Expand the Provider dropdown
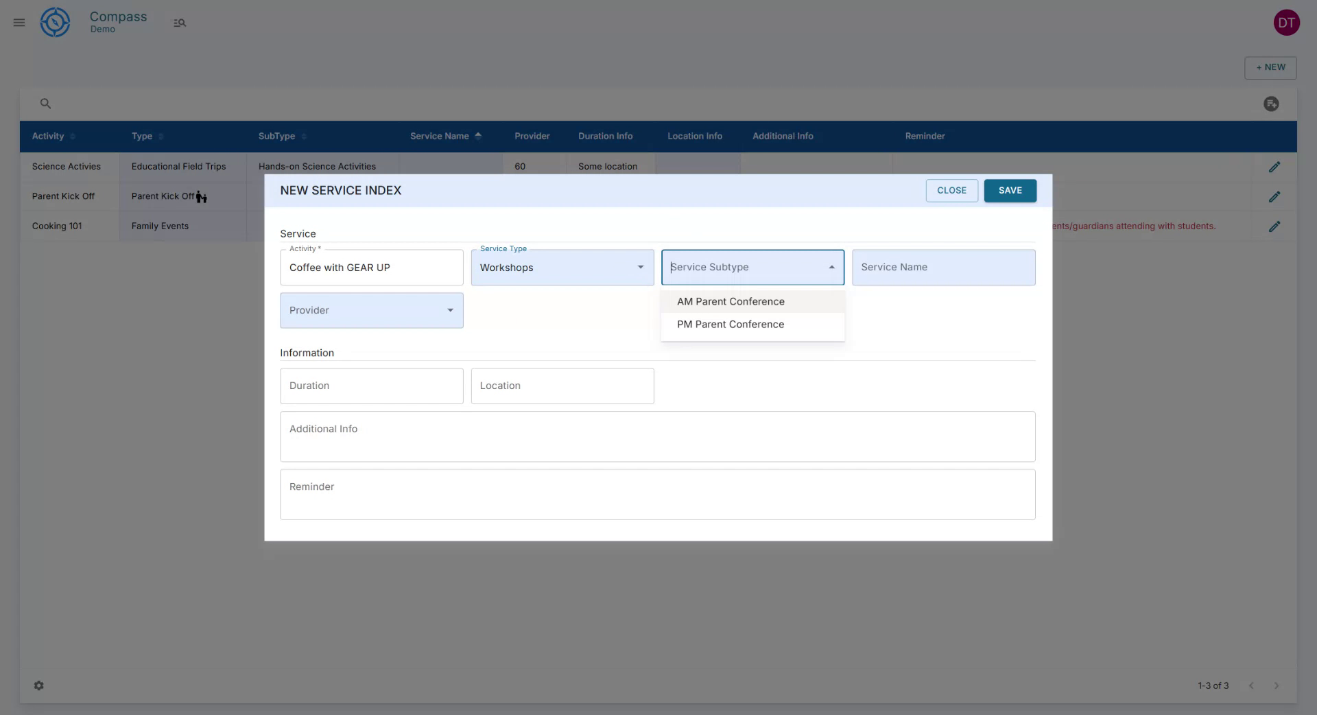The width and height of the screenshot is (1317, 715). pyautogui.click(x=450, y=310)
